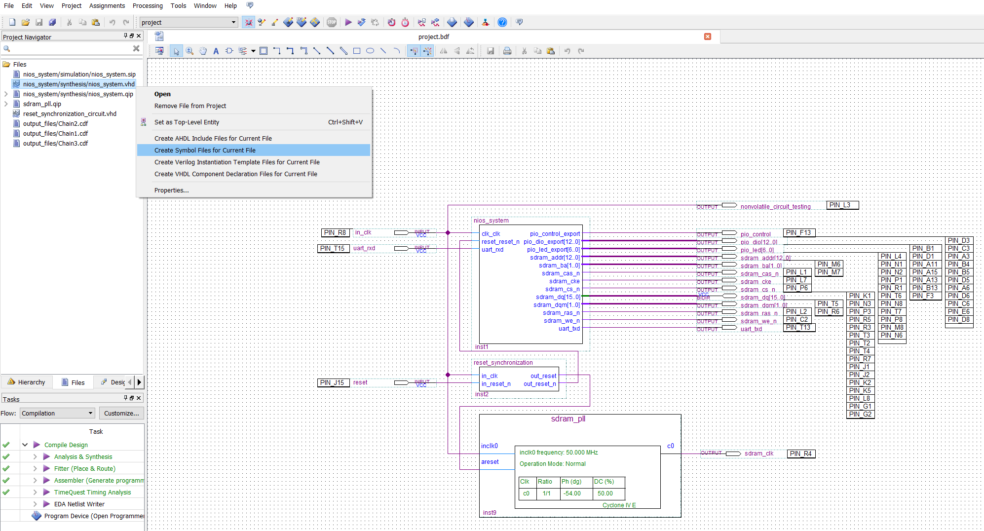Select the Arc drawing tool
984x531 pixels.
tap(397, 51)
